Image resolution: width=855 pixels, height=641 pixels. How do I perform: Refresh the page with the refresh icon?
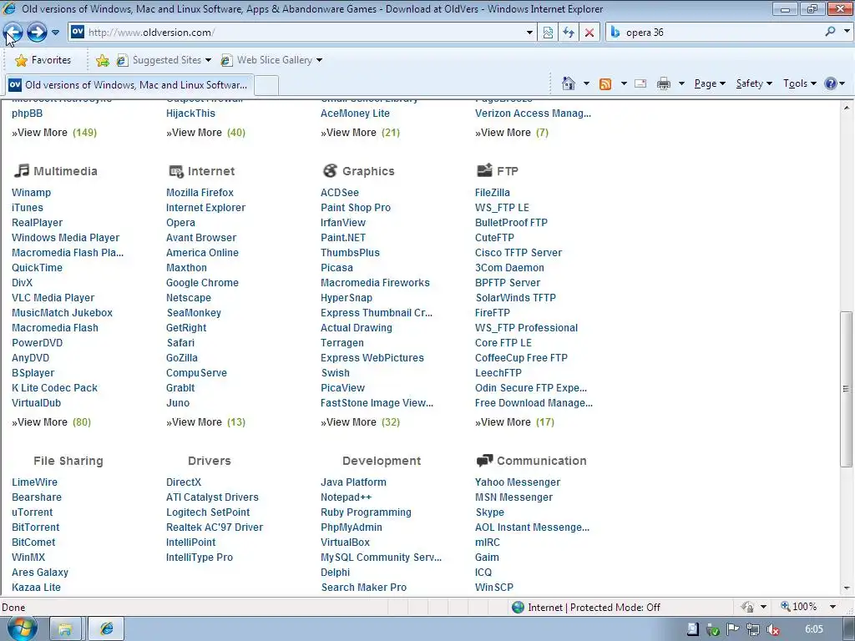click(569, 33)
